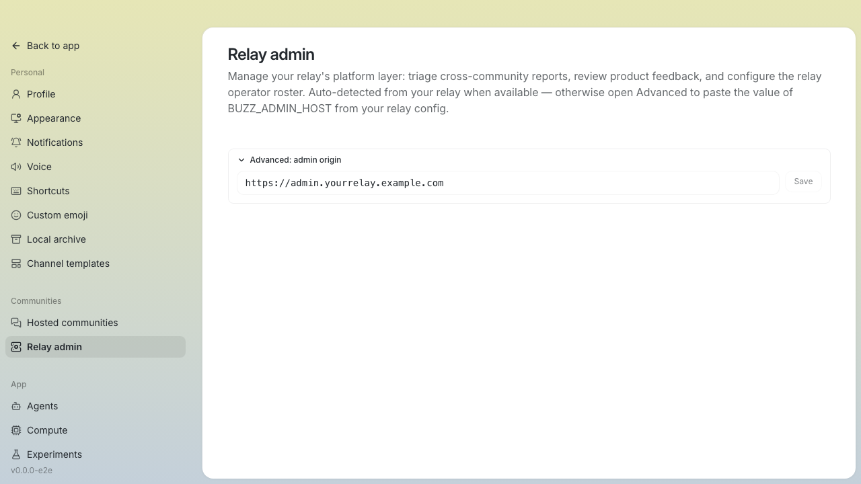Click the Voice speaker icon
This screenshot has height=484, width=861.
16,167
